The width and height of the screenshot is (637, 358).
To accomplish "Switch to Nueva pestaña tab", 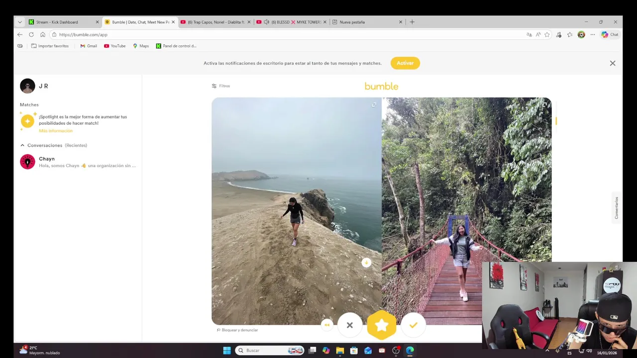I will 367,22.
